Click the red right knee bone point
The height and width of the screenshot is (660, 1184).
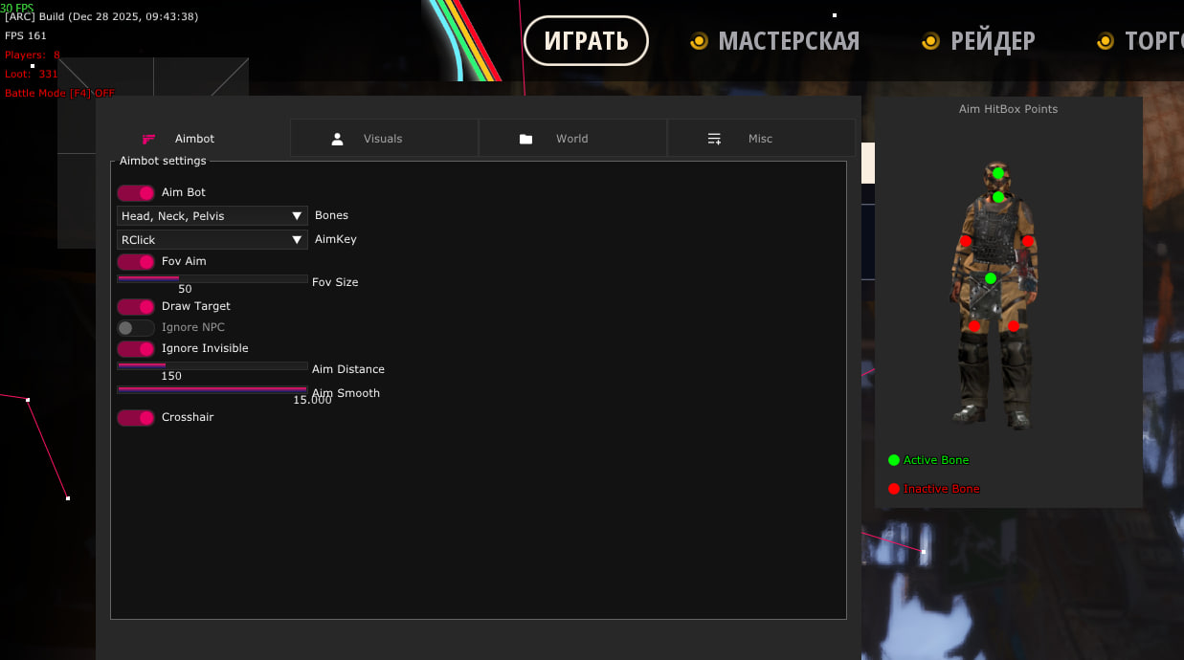pyautogui.click(x=1014, y=326)
